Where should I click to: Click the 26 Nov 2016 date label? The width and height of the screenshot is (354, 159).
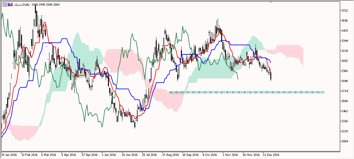tap(251, 155)
